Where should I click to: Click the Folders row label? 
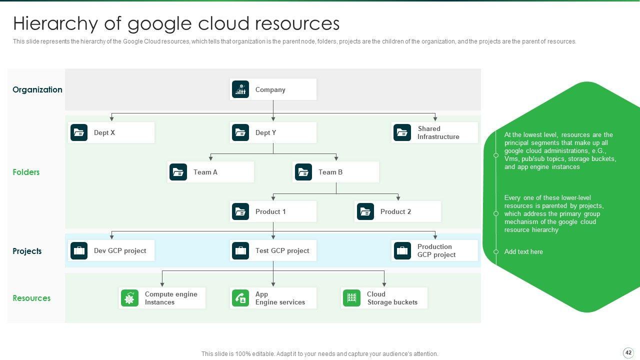tap(26, 172)
